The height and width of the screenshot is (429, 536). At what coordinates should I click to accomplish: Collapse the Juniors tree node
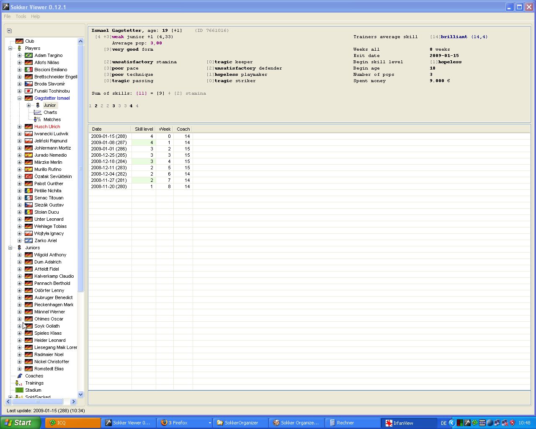[10, 248]
